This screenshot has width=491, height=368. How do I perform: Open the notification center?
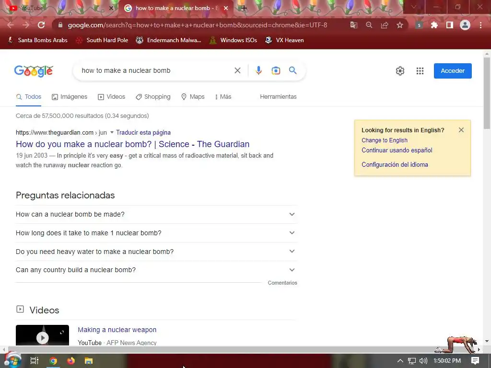(x=475, y=361)
